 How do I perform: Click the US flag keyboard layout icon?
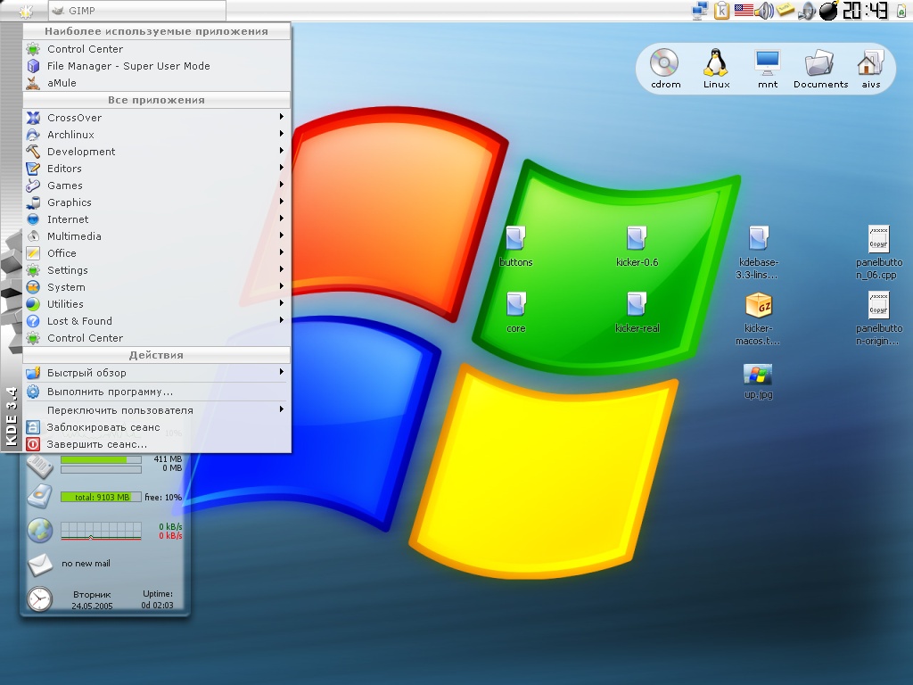[744, 10]
